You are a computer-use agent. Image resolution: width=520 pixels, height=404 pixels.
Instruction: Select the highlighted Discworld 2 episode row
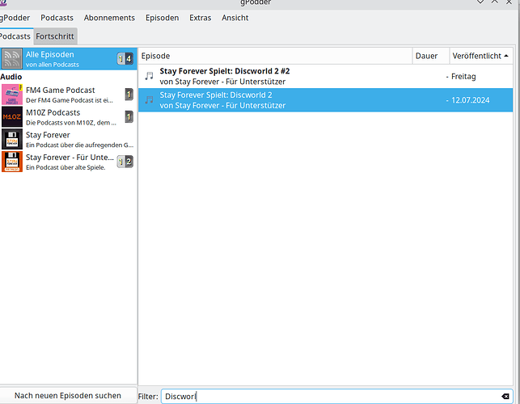pos(325,100)
